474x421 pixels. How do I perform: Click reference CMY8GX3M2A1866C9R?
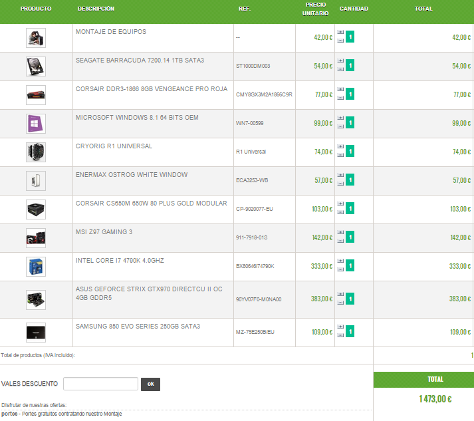click(x=264, y=94)
